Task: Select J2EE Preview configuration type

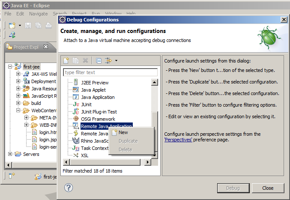Action: (x=95, y=83)
